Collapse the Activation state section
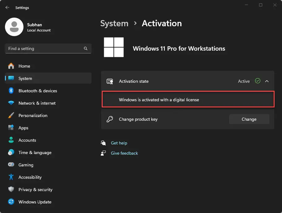Image resolution: width=282 pixels, height=213 pixels. click(x=267, y=81)
